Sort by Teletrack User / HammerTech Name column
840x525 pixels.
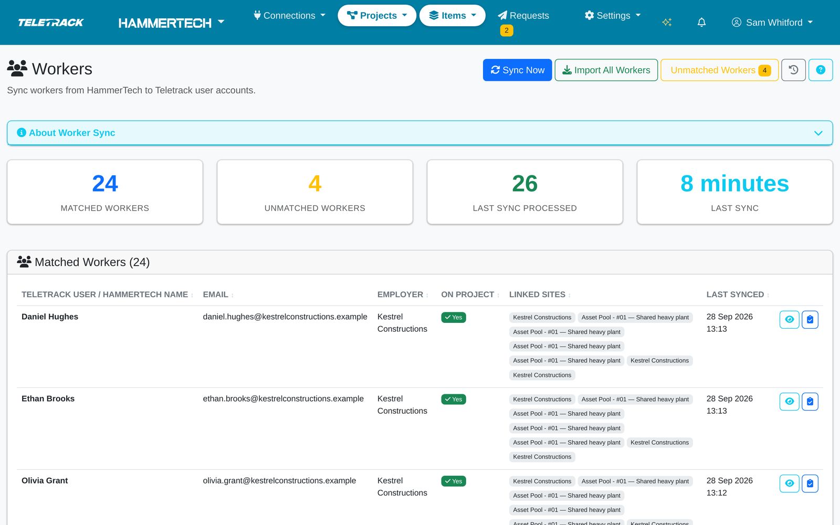107,295
